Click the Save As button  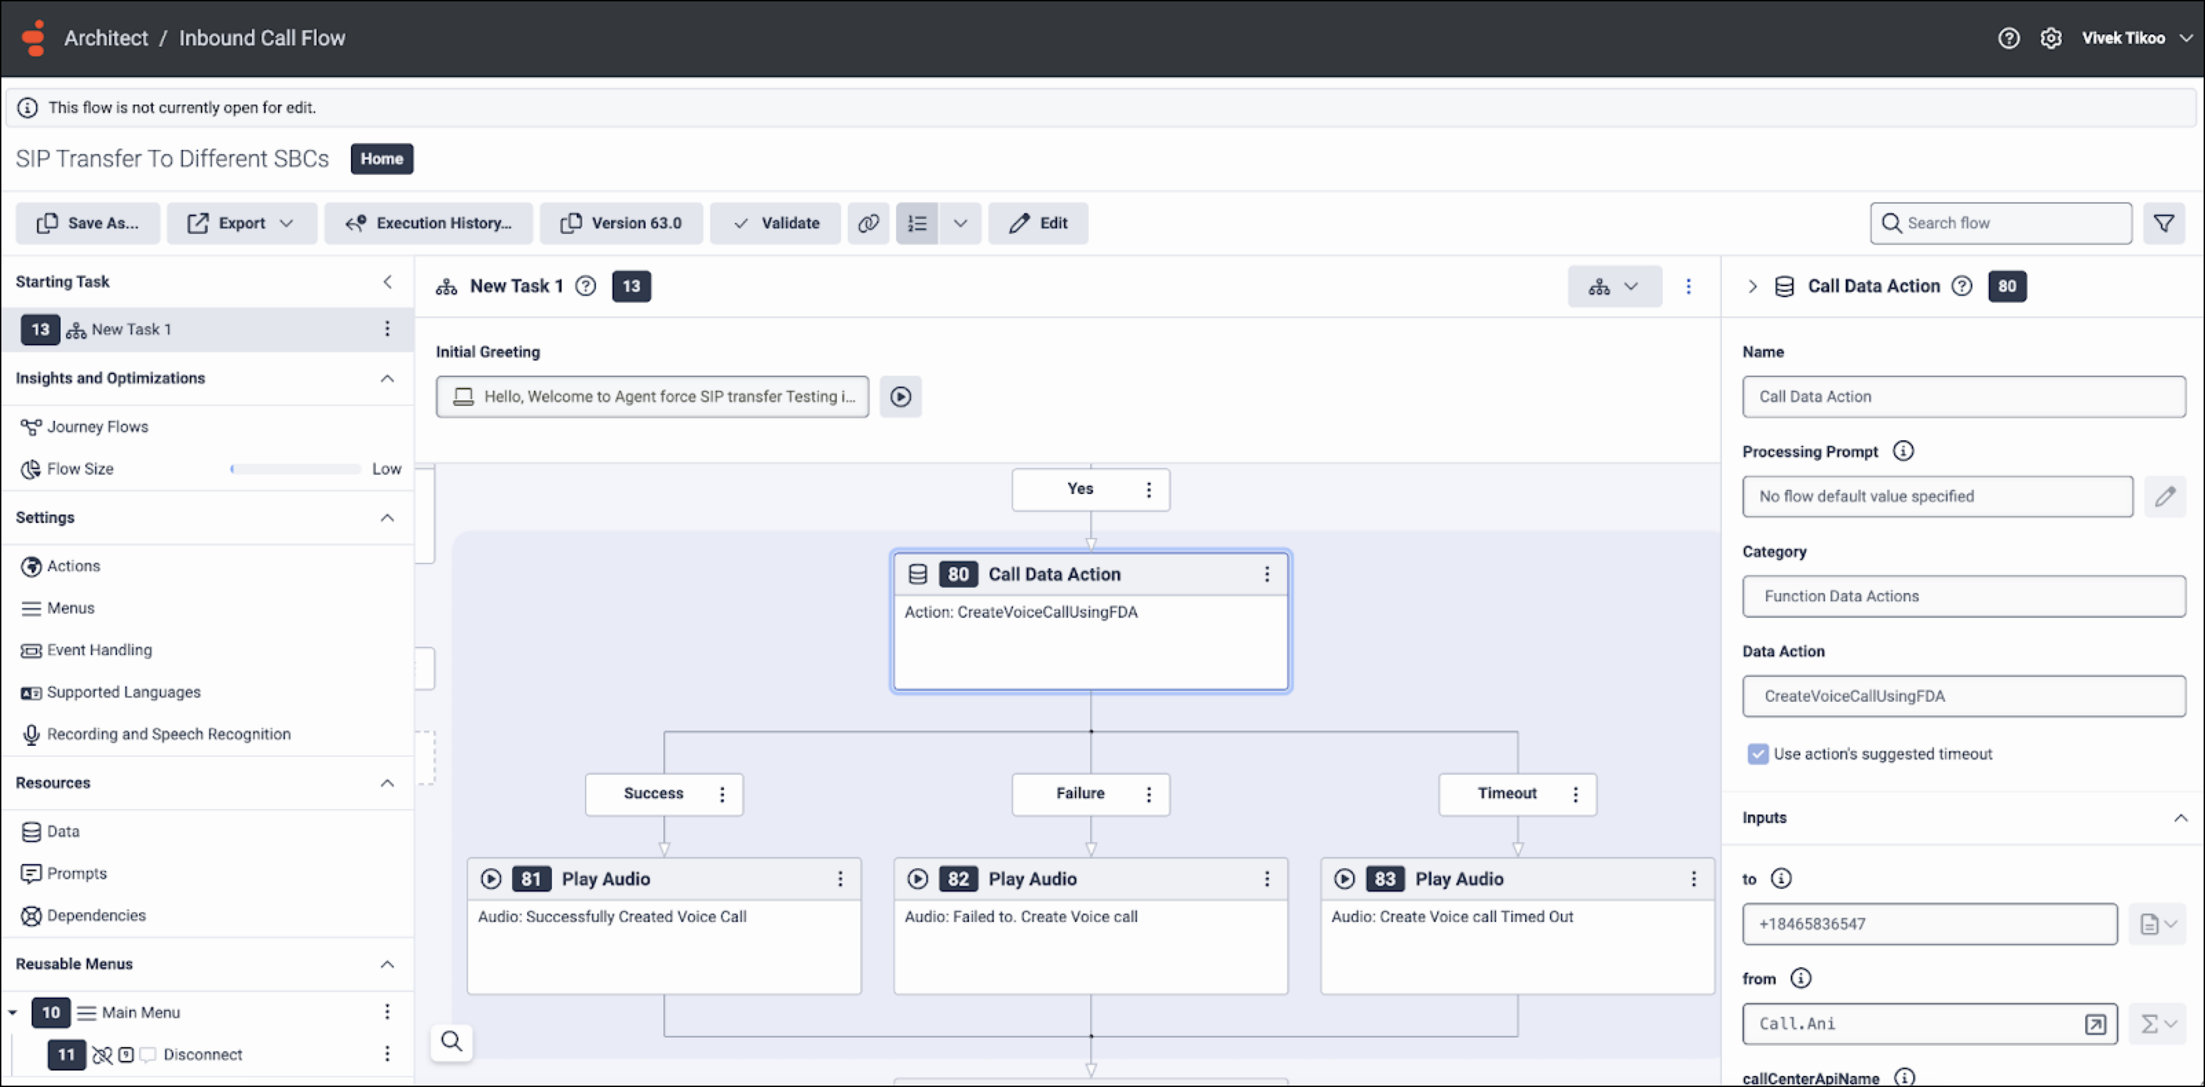[x=87, y=224]
